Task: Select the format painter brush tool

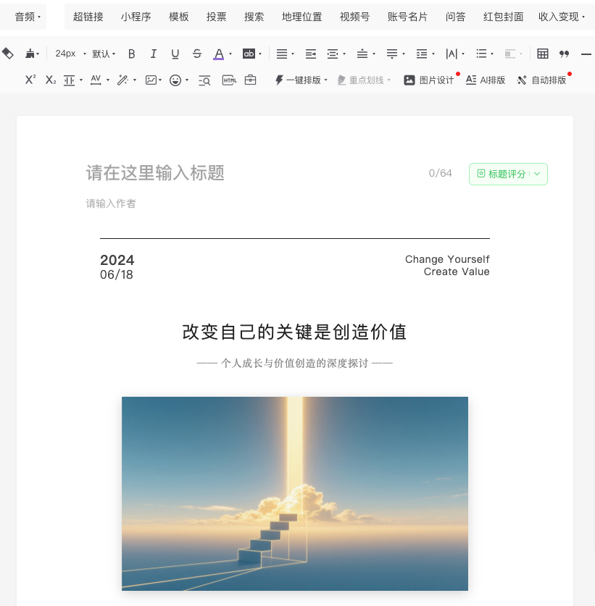Action: click(x=30, y=54)
